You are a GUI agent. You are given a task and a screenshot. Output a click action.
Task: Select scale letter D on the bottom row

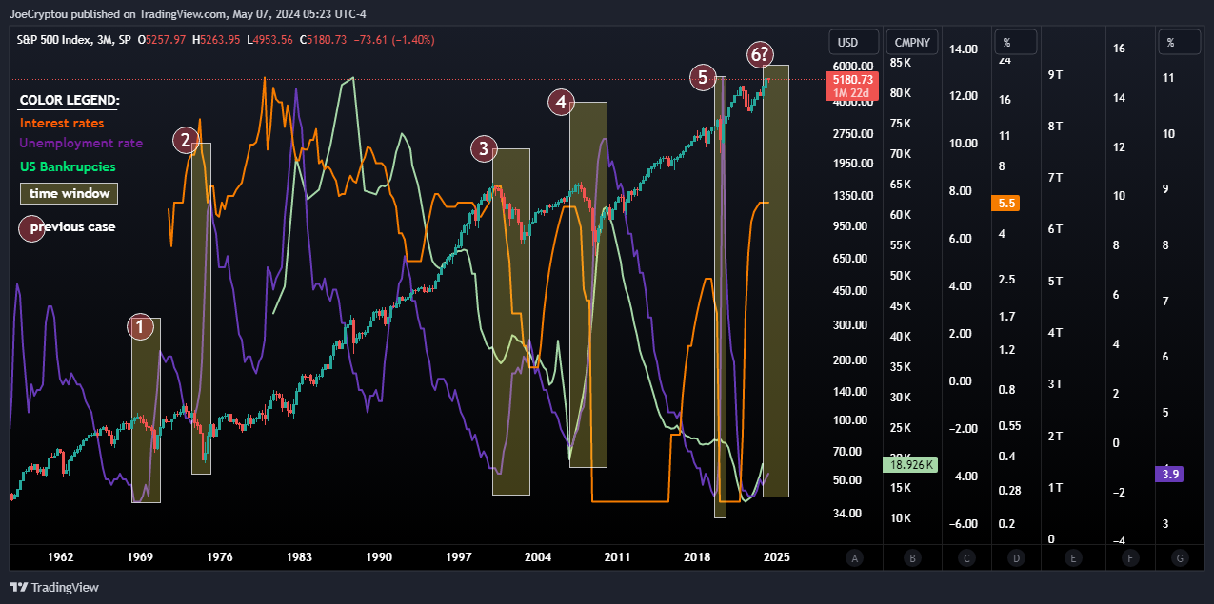tap(1017, 559)
